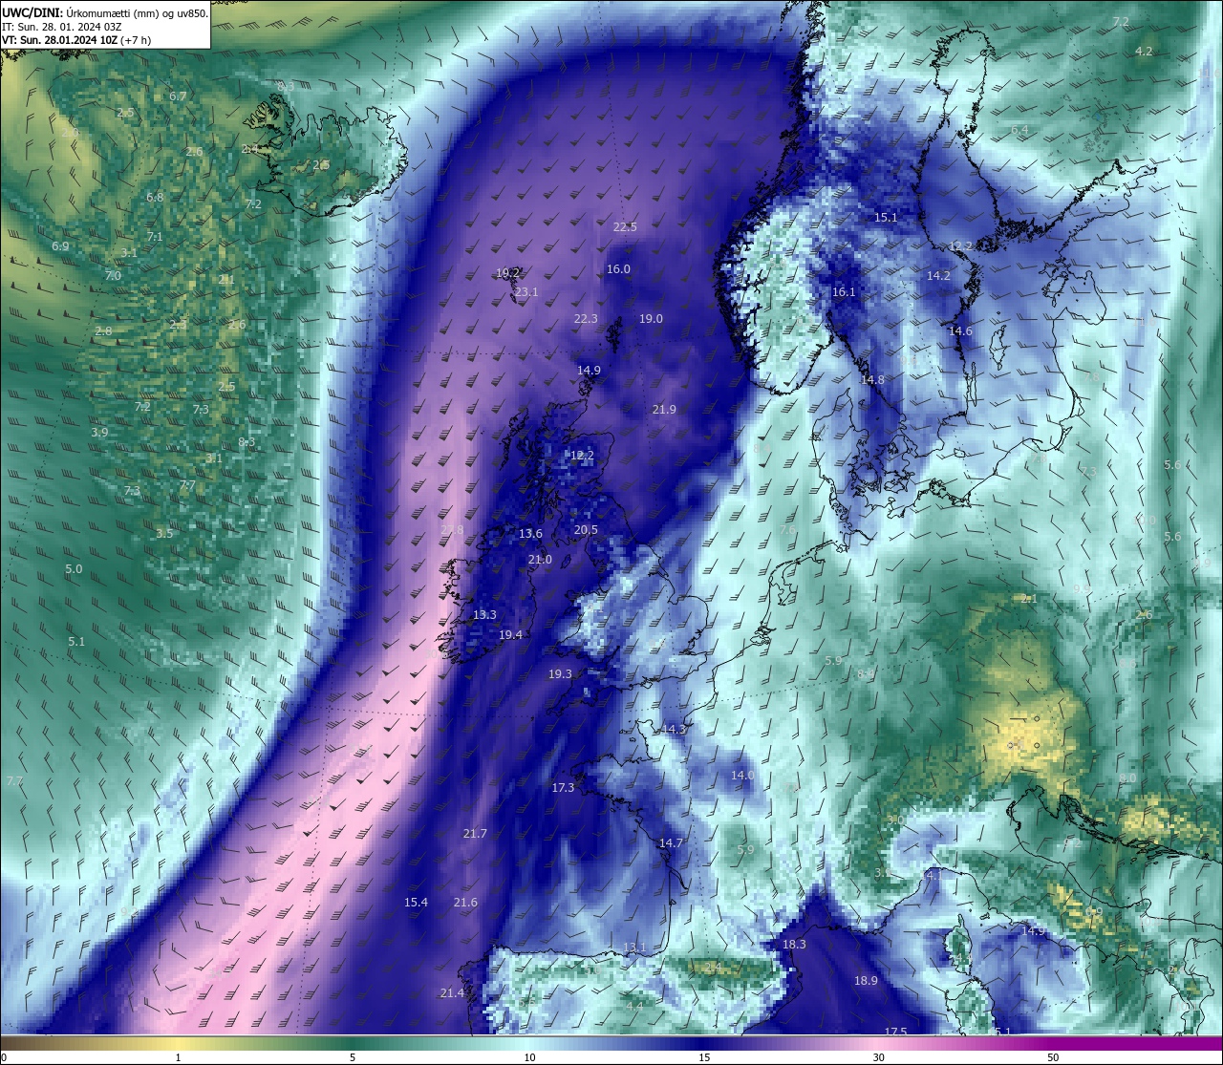This screenshot has height=1065, width=1223.
Task: Click the 14.0 value over France
Action: point(742,776)
